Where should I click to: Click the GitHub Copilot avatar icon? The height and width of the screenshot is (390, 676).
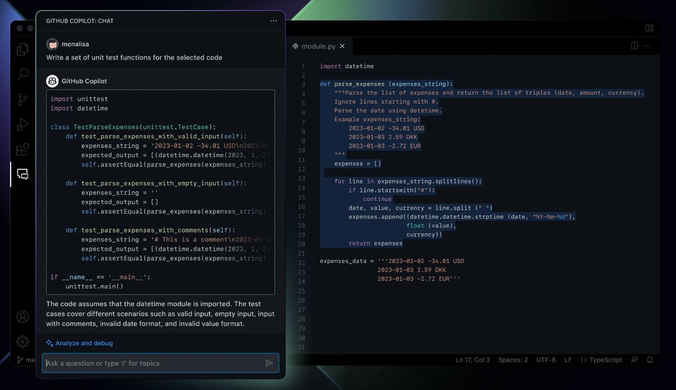52,81
